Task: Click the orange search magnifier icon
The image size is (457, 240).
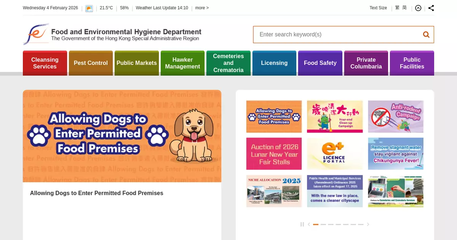Action: click(x=426, y=35)
